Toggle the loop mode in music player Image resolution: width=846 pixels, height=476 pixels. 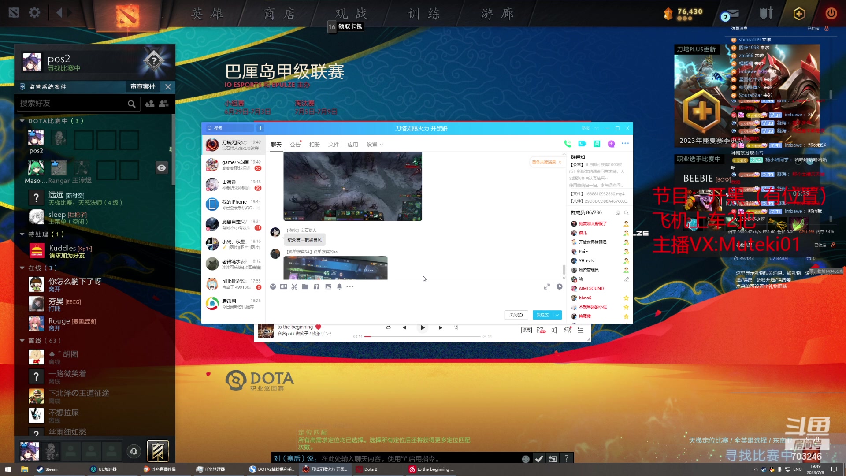(388, 327)
